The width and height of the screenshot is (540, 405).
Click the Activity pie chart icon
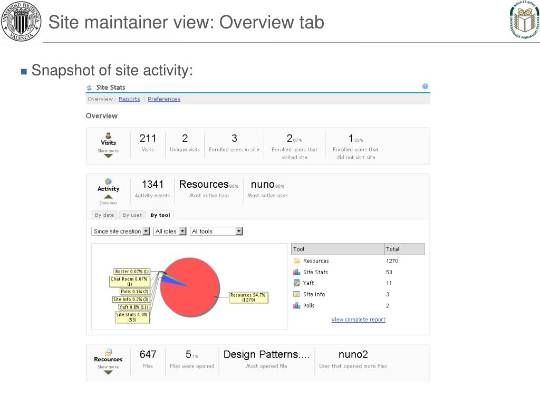coord(108,181)
